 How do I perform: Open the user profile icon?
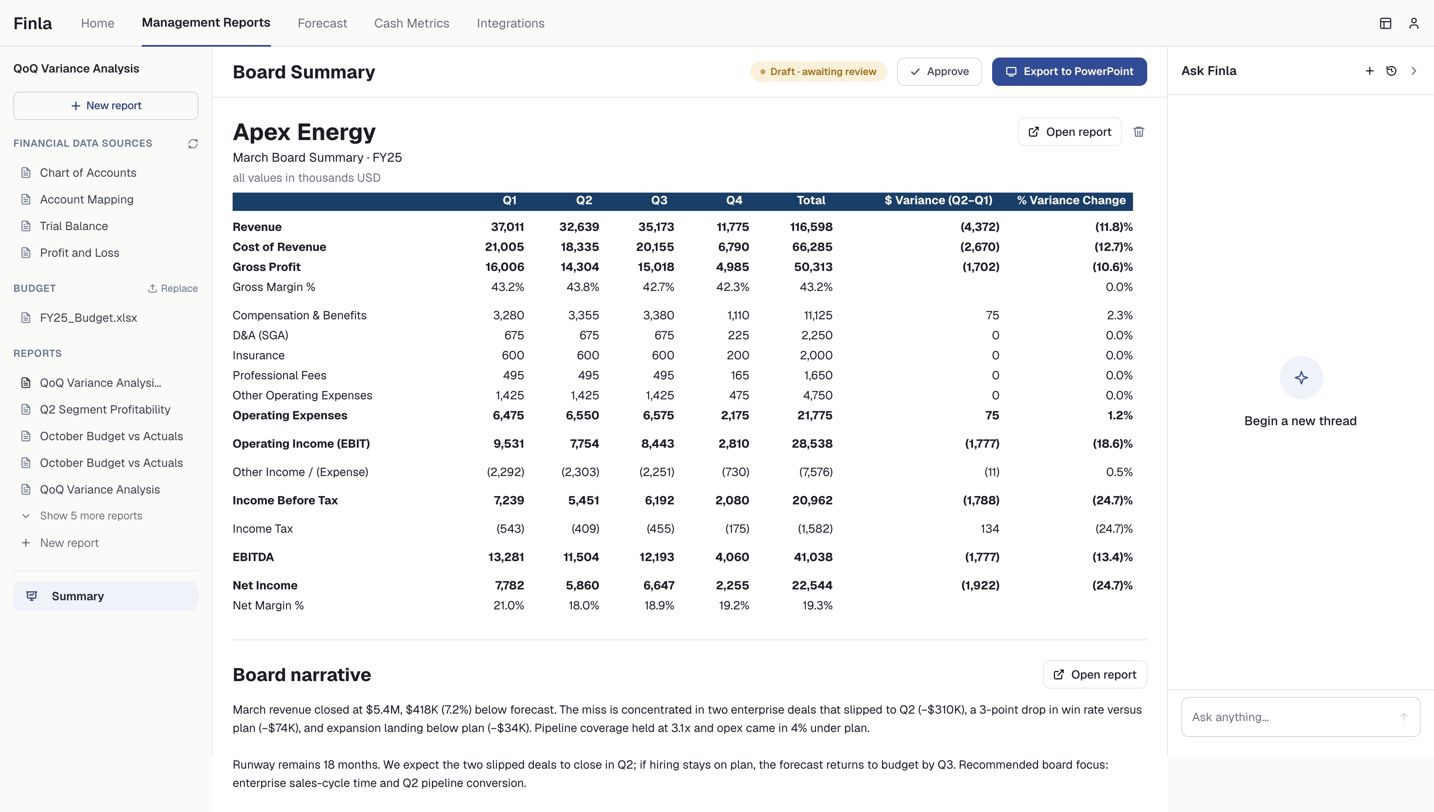pyautogui.click(x=1414, y=23)
